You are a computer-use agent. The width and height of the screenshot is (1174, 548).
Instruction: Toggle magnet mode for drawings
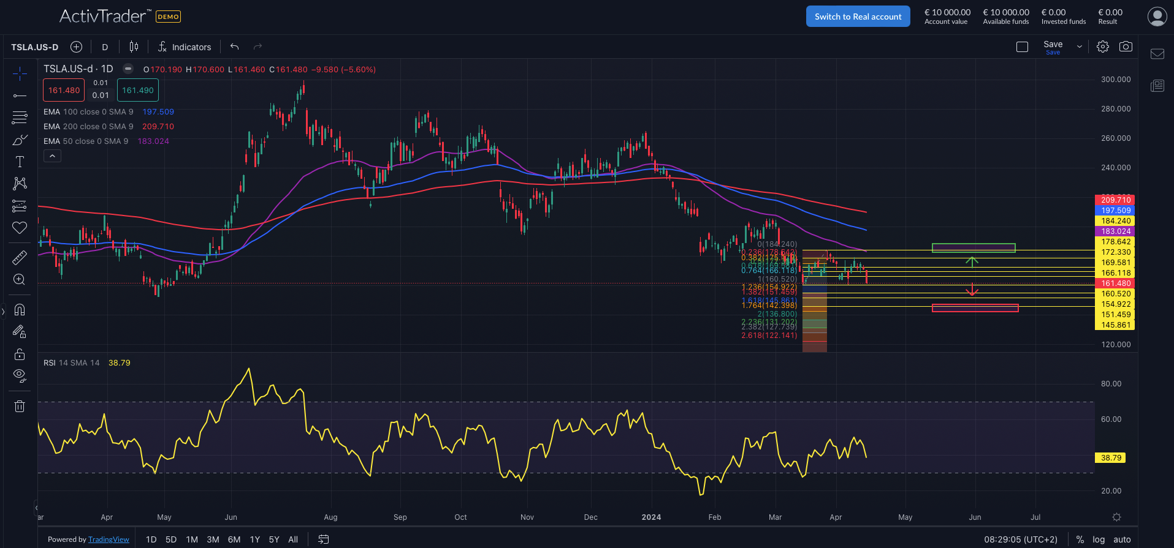[x=20, y=310]
